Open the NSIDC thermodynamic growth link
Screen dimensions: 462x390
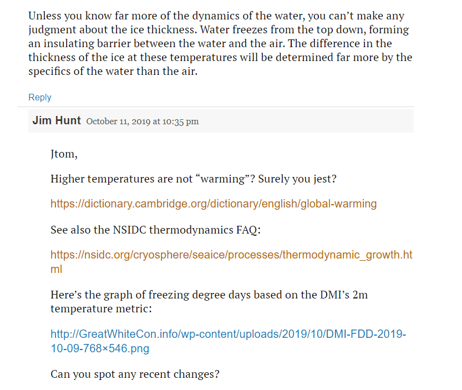(x=231, y=262)
